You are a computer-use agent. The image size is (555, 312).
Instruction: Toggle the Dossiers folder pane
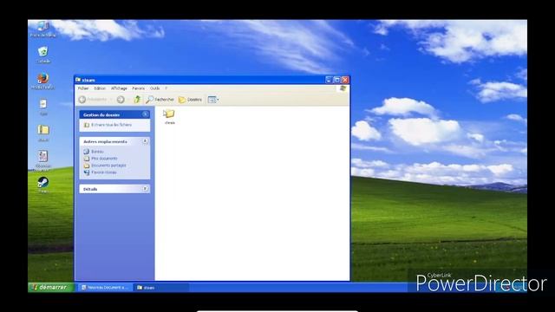point(190,100)
